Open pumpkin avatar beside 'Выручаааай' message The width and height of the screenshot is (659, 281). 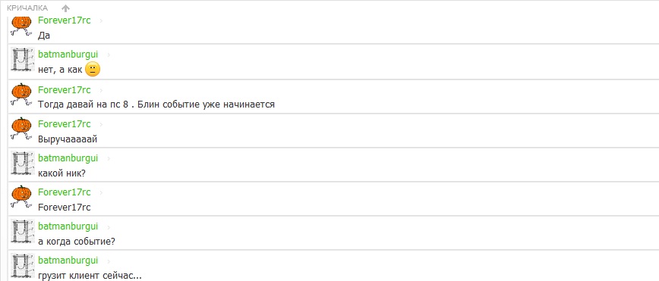pyautogui.click(x=21, y=128)
